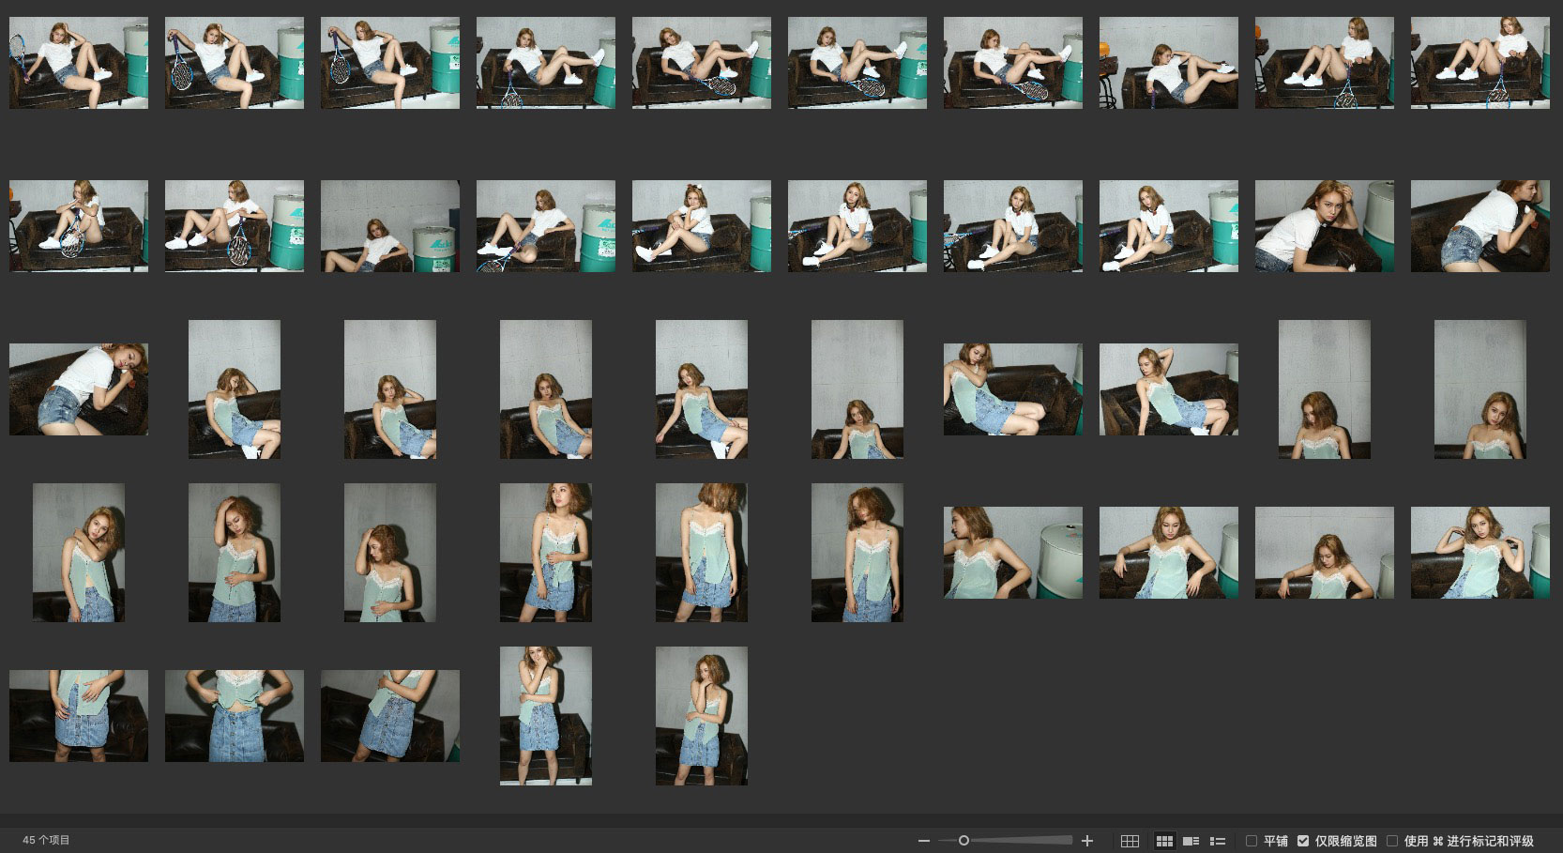The image size is (1563, 853).
Task: Switch to thumbnails view icon
Action: [1164, 841]
